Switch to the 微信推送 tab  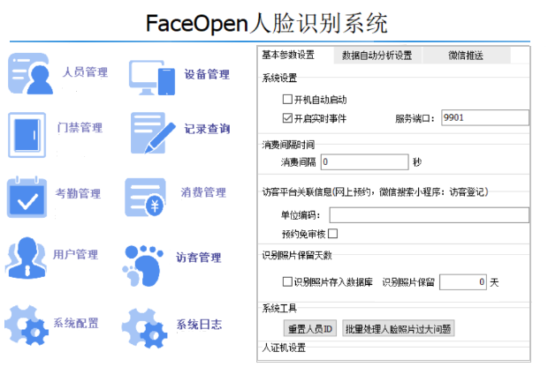466,56
